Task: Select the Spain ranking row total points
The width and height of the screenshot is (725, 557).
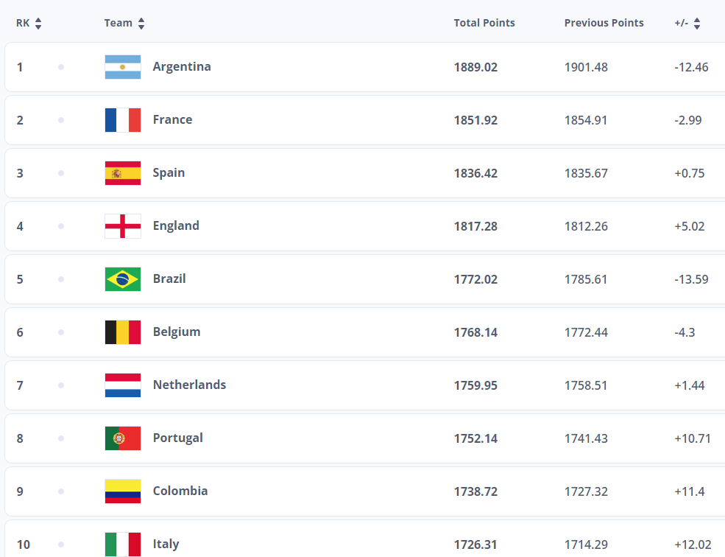Action: [x=475, y=173]
